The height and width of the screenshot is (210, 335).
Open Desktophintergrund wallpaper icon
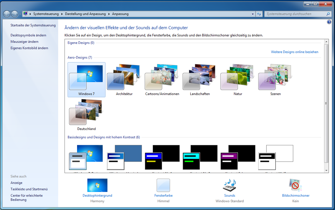coord(97,185)
